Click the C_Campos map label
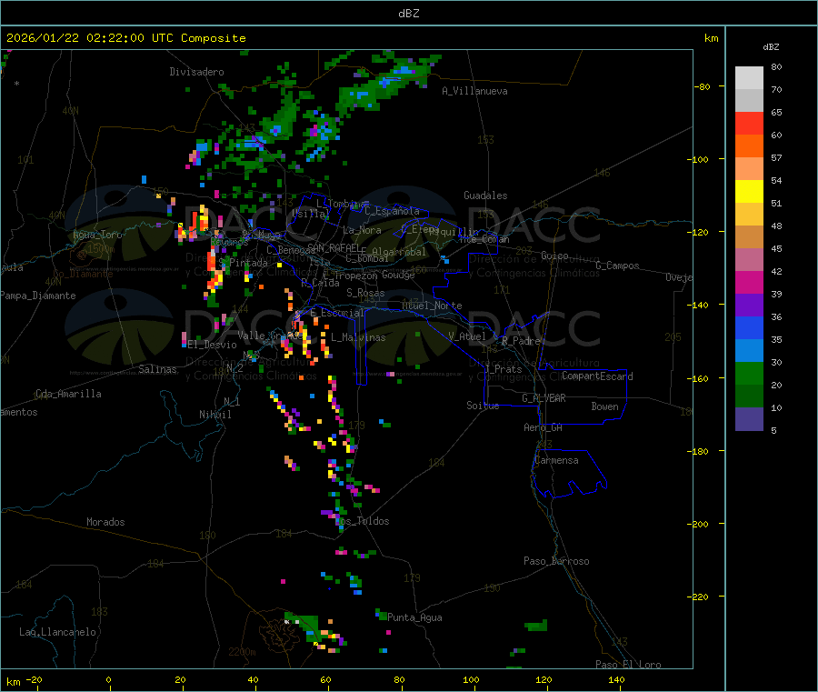This screenshot has width=818, height=692. 618,266
